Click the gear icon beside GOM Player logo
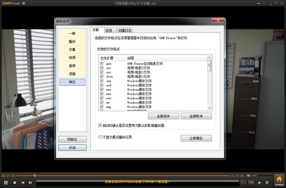Screen dimensions: 286x188 (x=30, y=3)
